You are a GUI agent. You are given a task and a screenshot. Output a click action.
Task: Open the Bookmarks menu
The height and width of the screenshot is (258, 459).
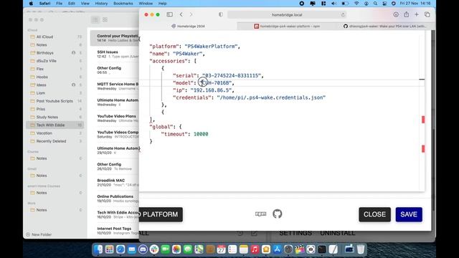click(x=123, y=4)
